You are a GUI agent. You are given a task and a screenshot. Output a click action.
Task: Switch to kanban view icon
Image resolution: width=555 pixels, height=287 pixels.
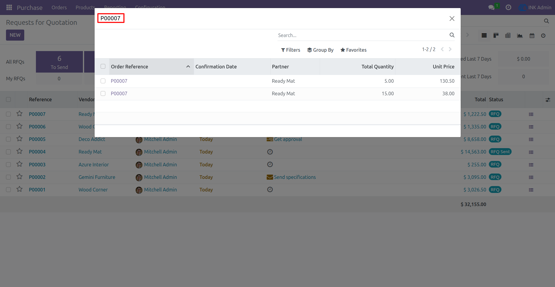tap(496, 36)
